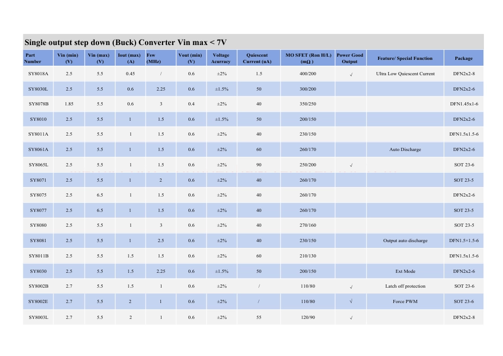Click part number SY8002E
The image size is (503, 356).
pos(38,301)
